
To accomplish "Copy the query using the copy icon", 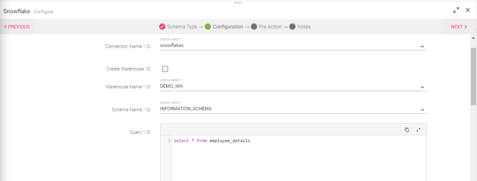I will [407, 130].
